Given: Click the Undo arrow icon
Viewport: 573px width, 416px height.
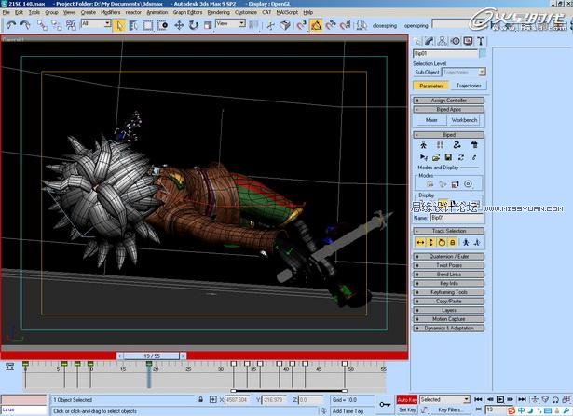Looking at the screenshot, I should [11, 25].
